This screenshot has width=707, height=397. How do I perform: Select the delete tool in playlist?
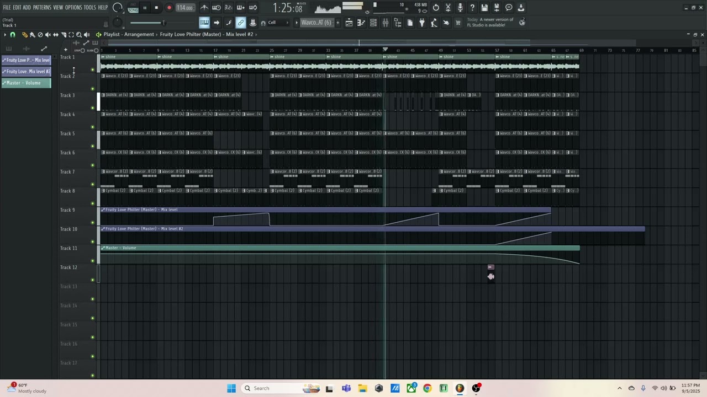point(40,35)
